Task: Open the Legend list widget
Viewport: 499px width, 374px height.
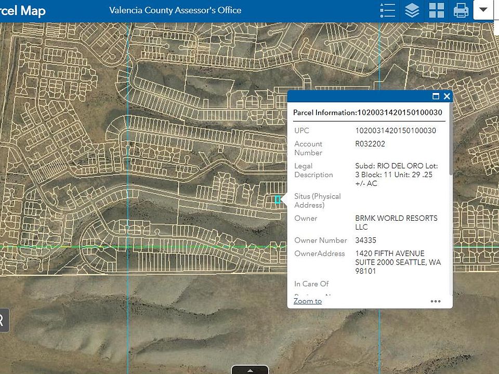Action: click(388, 10)
